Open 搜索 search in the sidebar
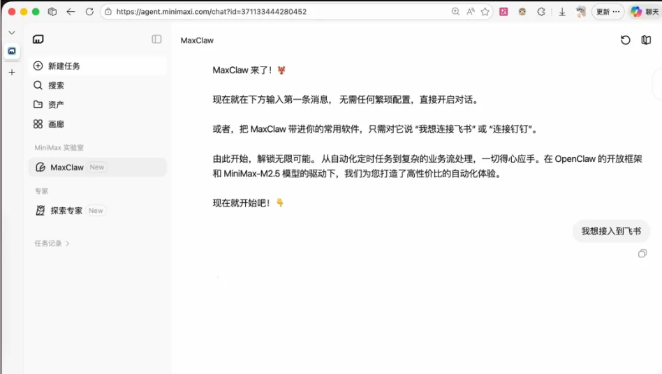 [56, 85]
